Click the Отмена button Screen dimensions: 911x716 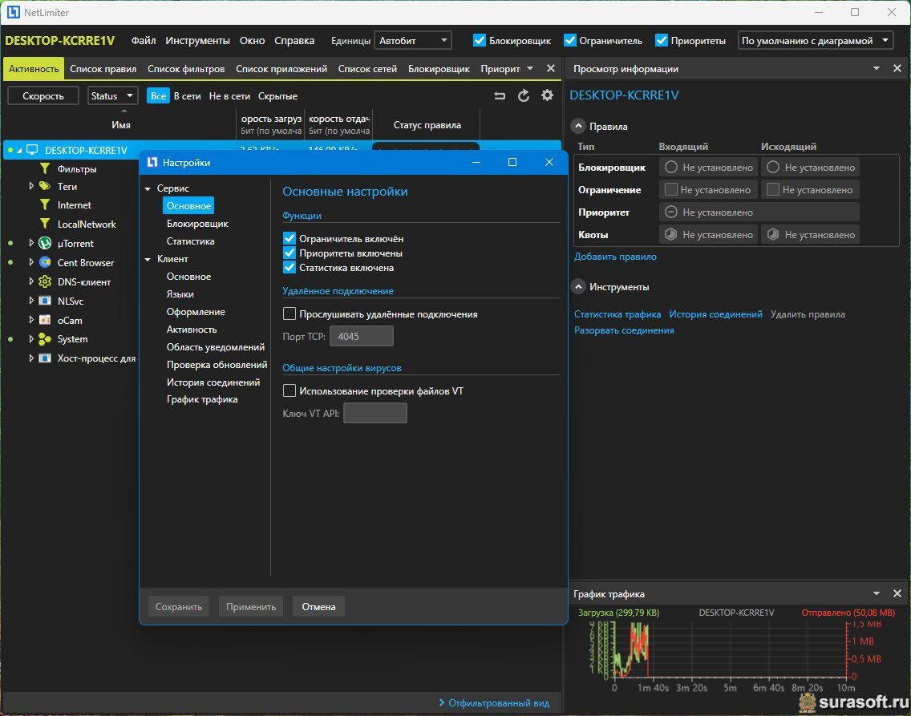318,606
